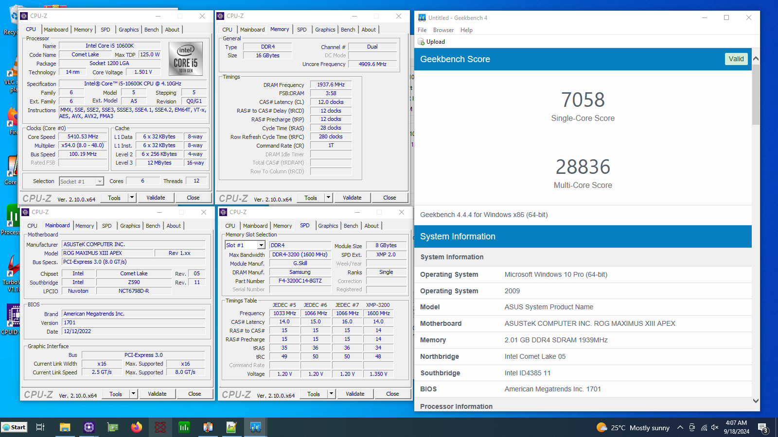Image resolution: width=778 pixels, height=437 pixels.
Task: Click the CPU-Z icon in the CPU tab window title
Action: 24,16
